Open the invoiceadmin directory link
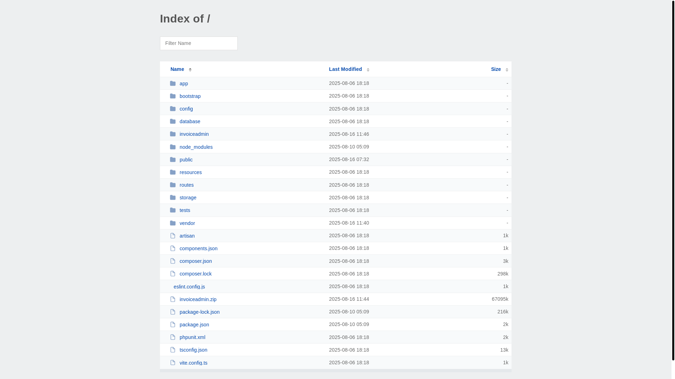Screen dimensions: 675x379 pos(194,134)
